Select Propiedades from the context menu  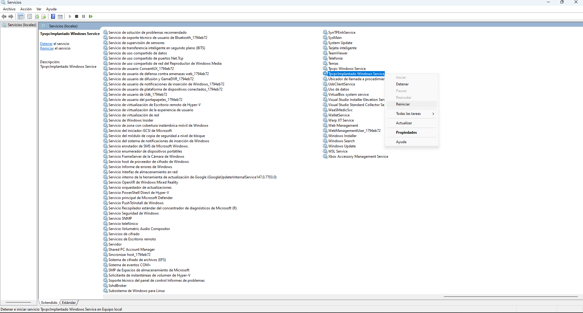(x=406, y=132)
